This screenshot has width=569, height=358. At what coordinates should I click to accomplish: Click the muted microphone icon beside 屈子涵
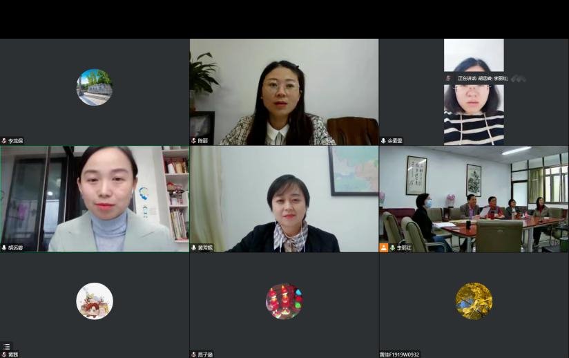194,355
